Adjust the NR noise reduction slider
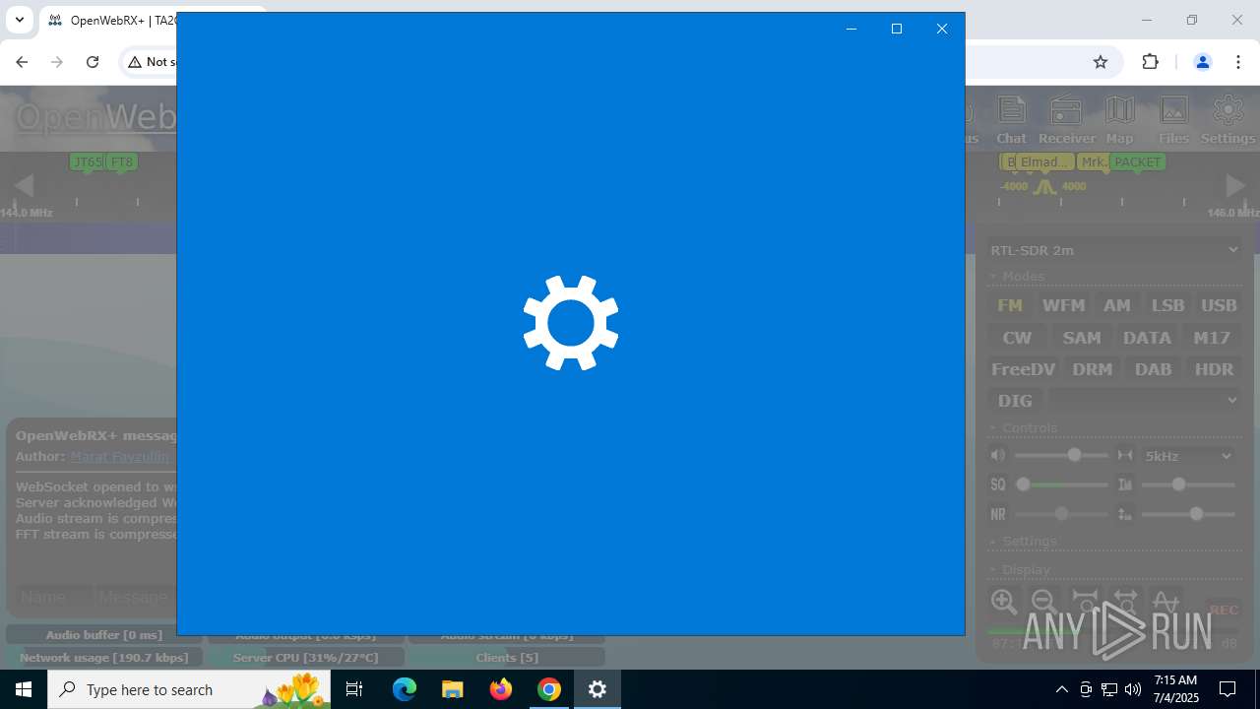Screen dimensions: 1260x709 [x=1061, y=514]
